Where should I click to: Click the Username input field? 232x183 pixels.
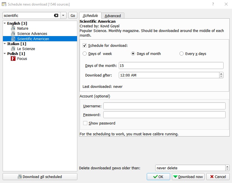(x=164, y=106)
